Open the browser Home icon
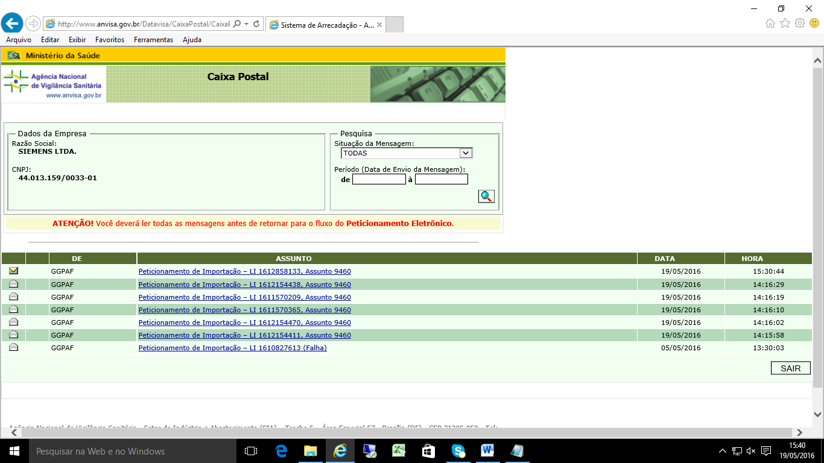Image resolution: width=824 pixels, height=463 pixels. point(770,24)
